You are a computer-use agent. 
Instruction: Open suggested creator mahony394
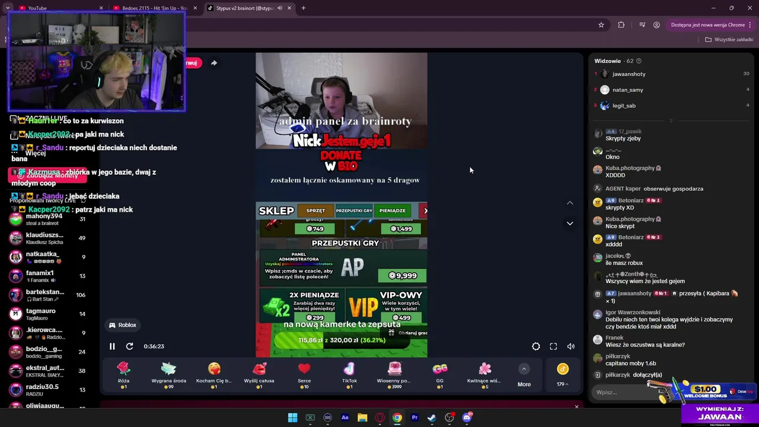pos(49,219)
